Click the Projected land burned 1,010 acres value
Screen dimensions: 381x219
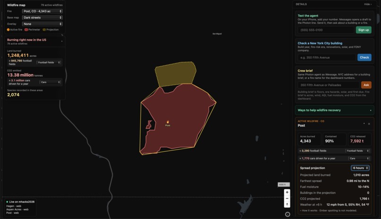click(361, 175)
